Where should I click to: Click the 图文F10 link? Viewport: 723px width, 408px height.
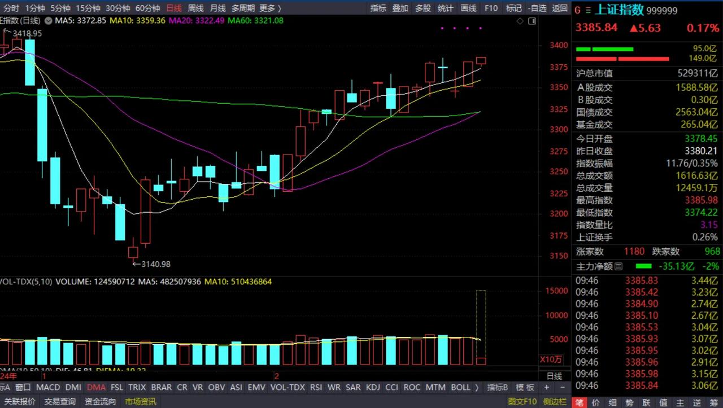tap(522, 402)
